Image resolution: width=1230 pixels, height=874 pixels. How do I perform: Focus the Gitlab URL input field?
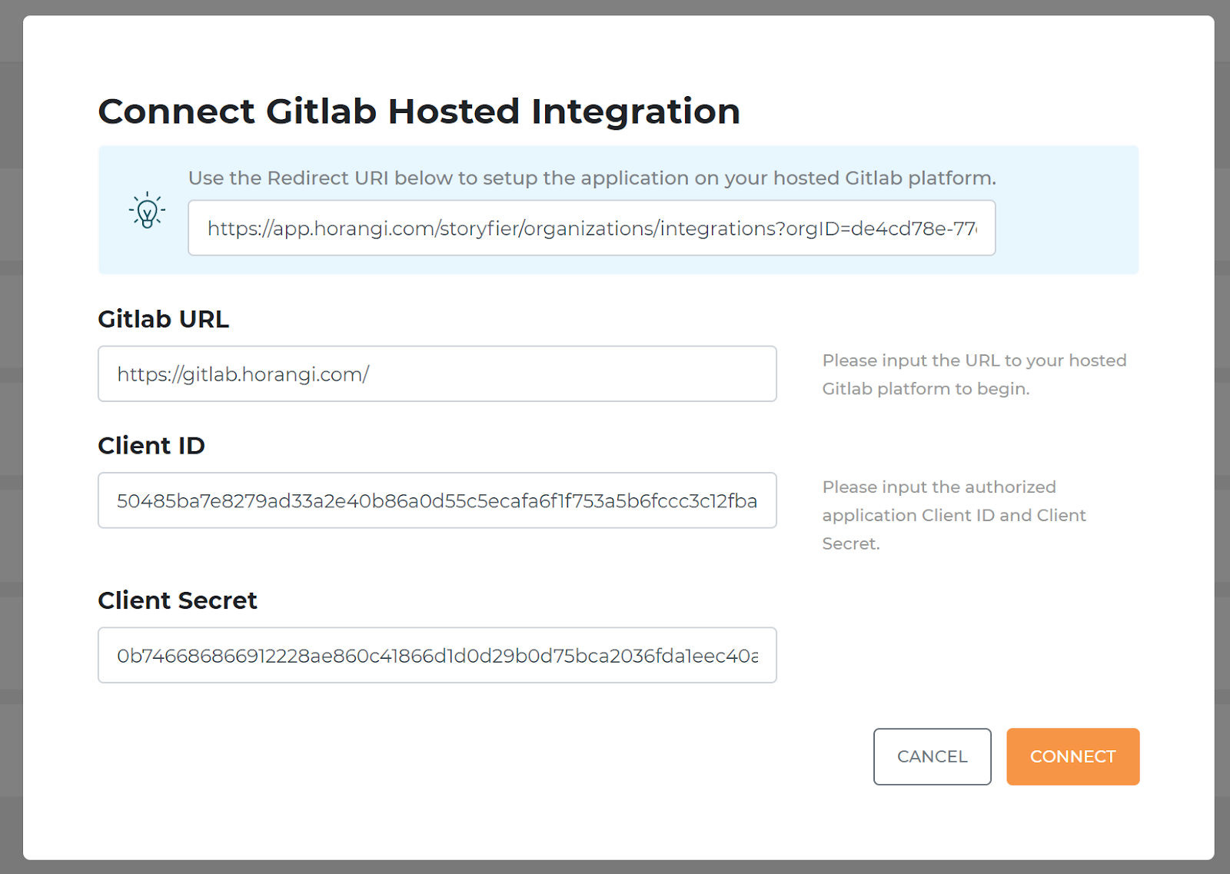pyautogui.click(x=437, y=374)
